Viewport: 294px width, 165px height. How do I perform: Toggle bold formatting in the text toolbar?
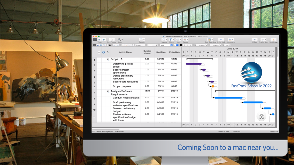click(184, 45)
